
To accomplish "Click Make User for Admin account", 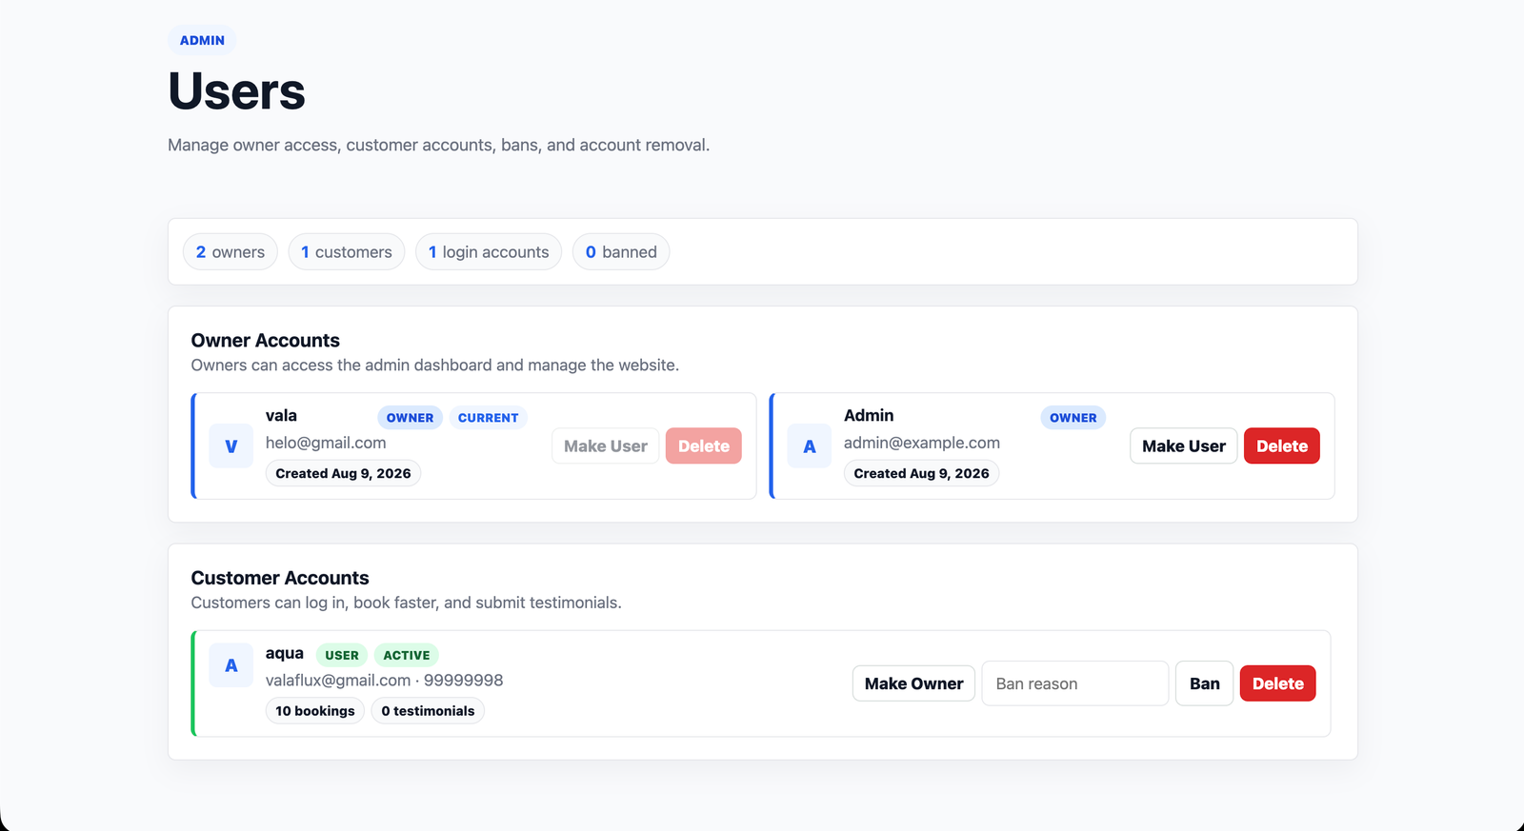I will (1184, 445).
